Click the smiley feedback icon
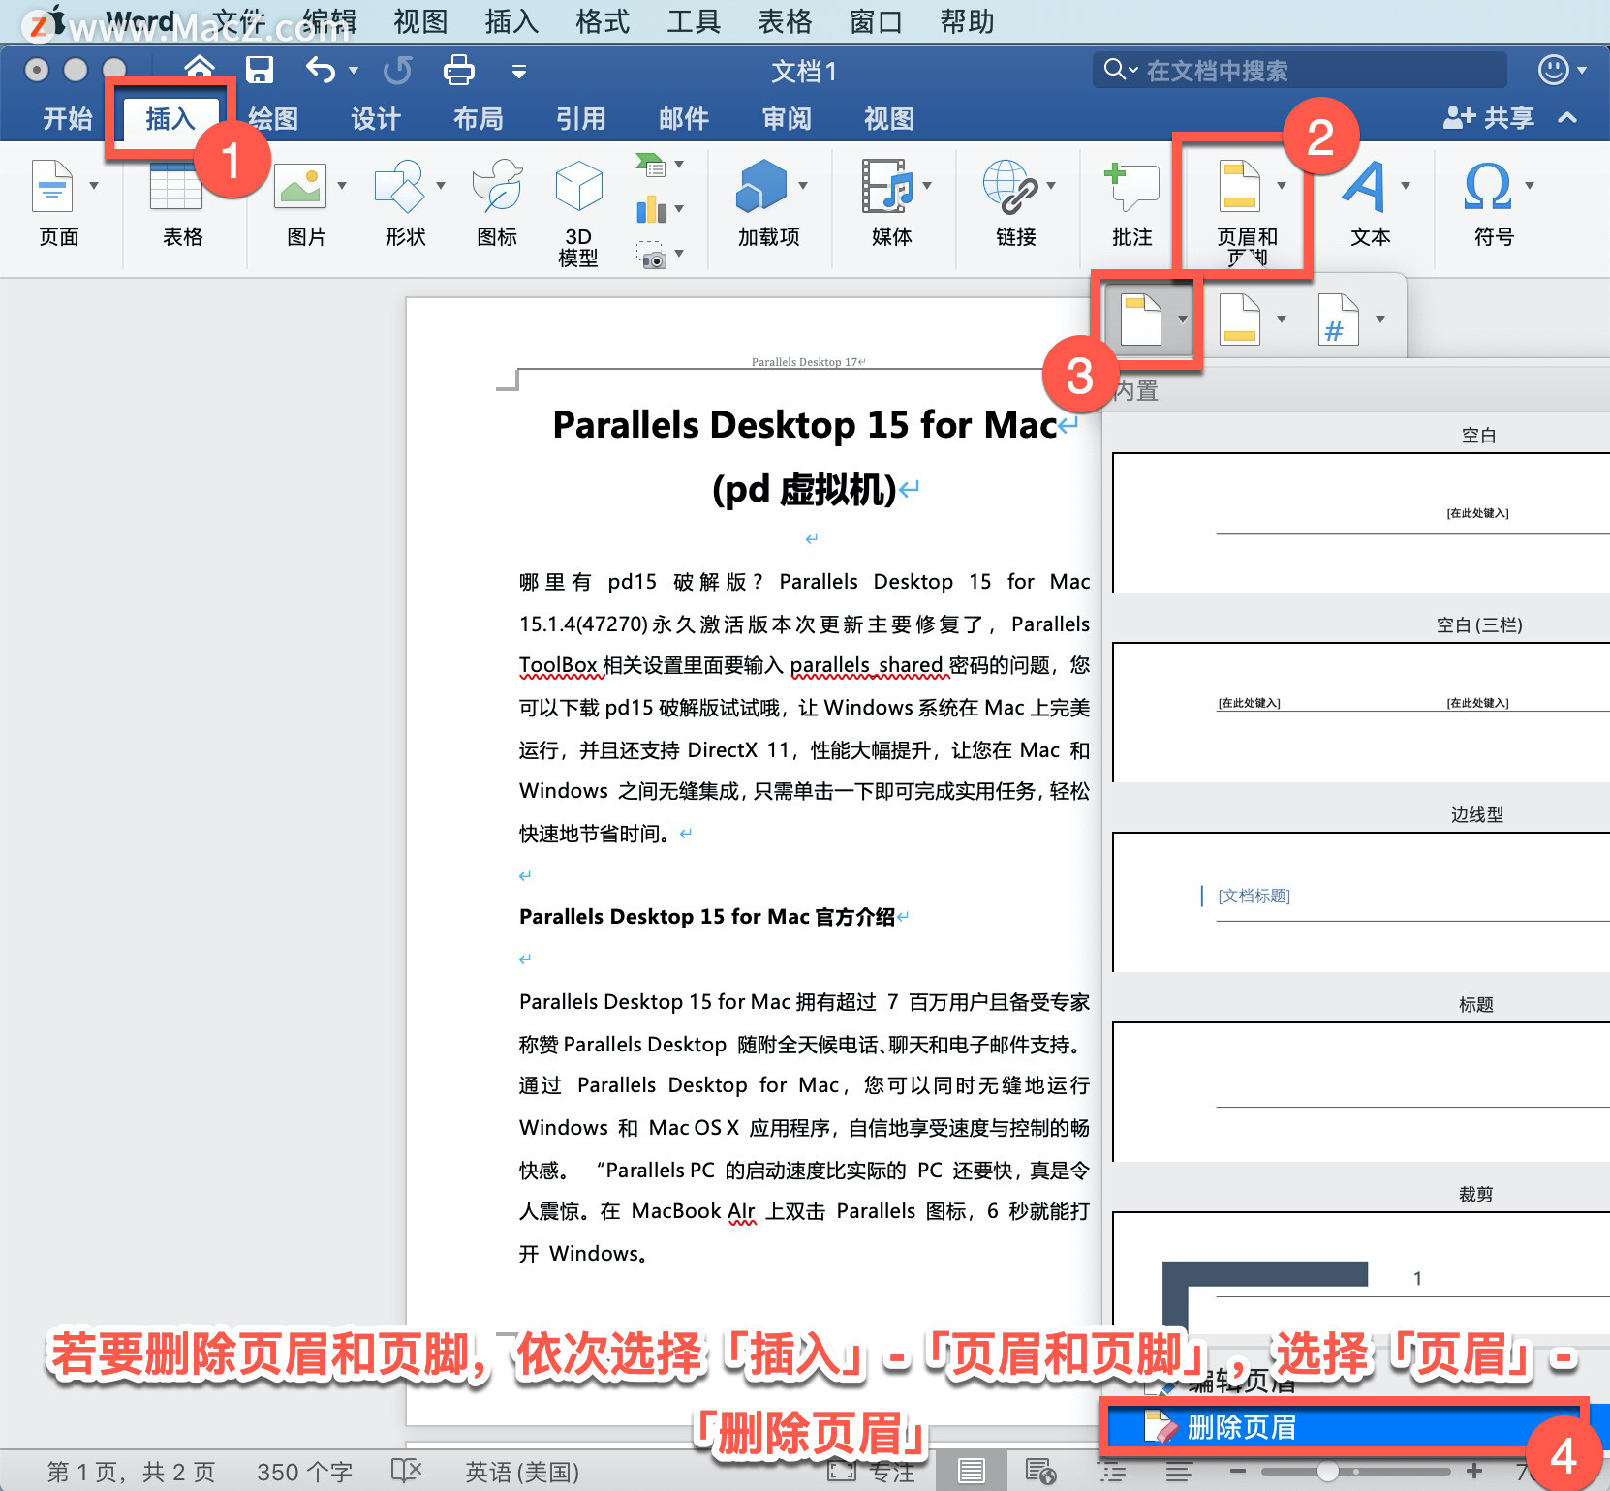1610x1491 pixels. [1553, 70]
